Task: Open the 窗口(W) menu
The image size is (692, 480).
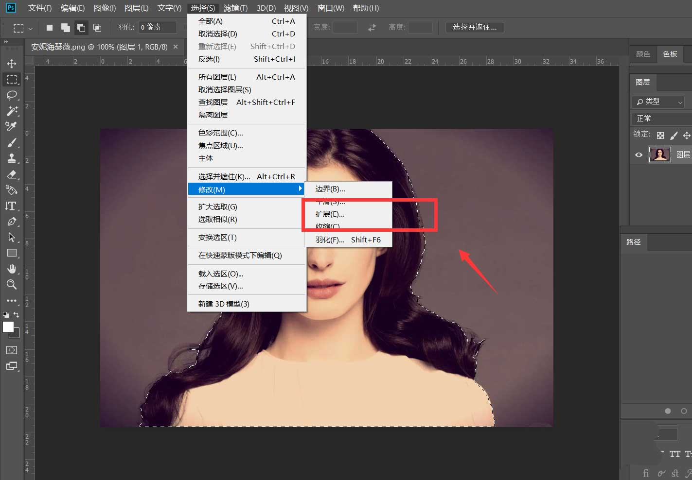Action: pos(331,8)
